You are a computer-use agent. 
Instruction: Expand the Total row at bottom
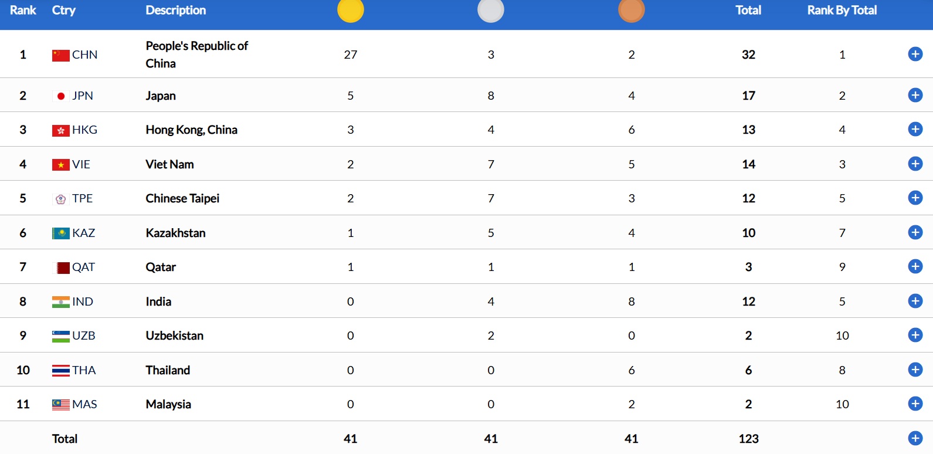pyautogui.click(x=915, y=438)
